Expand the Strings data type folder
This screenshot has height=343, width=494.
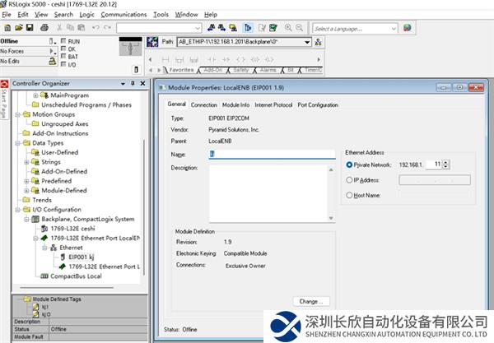26,162
